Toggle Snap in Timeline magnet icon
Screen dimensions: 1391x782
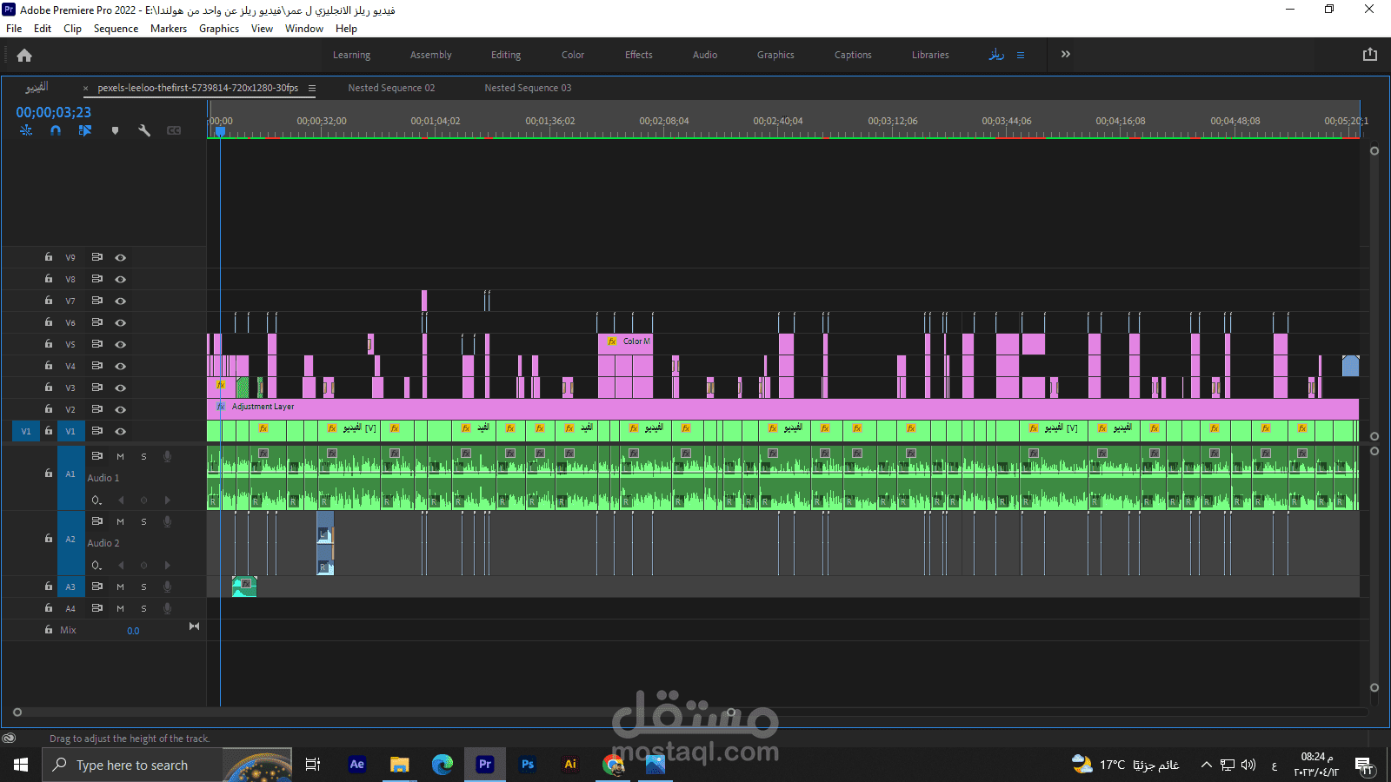56,130
